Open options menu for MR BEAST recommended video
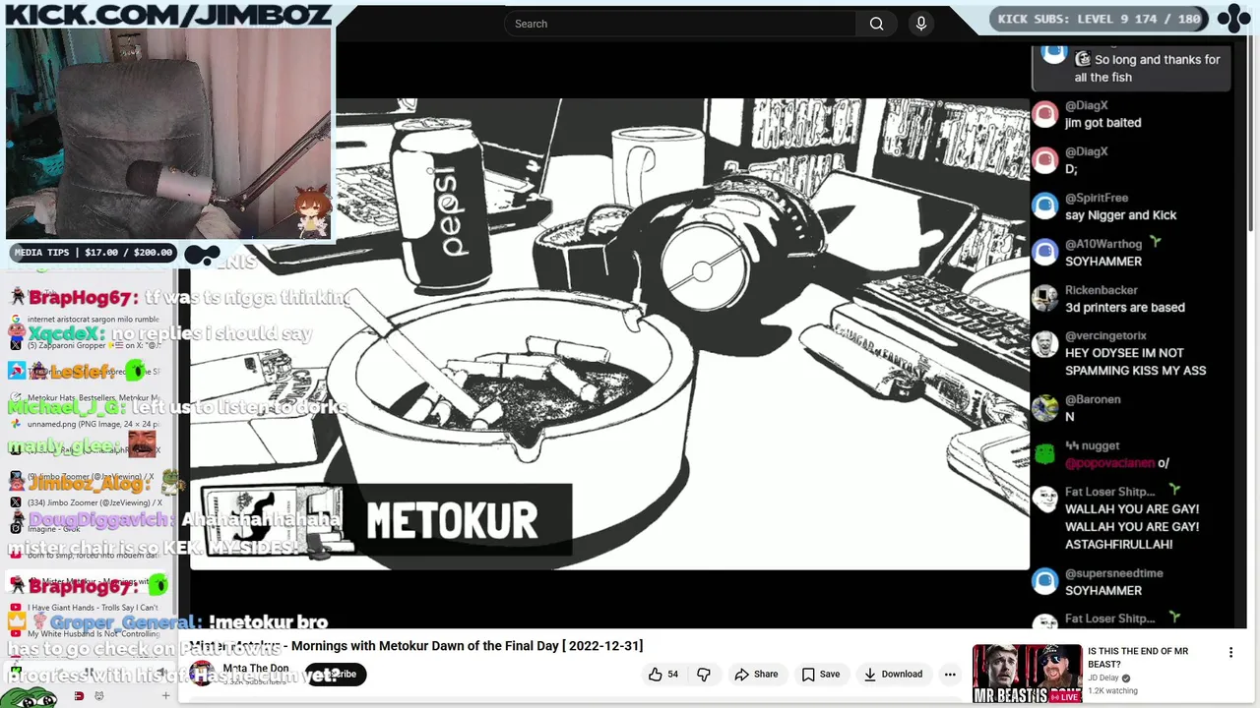Image resolution: width=1260 pixels, height=708 pixels. click(1230, 652)
